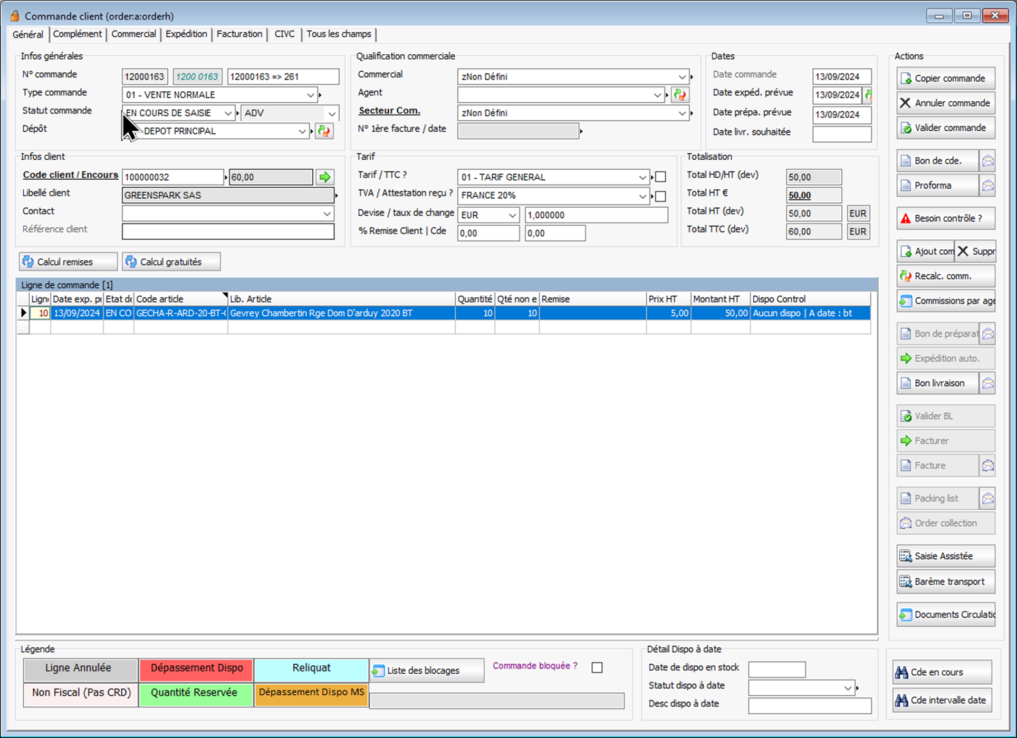
Task: Switch to the Expédition tab
Action: tap(186, 34)
